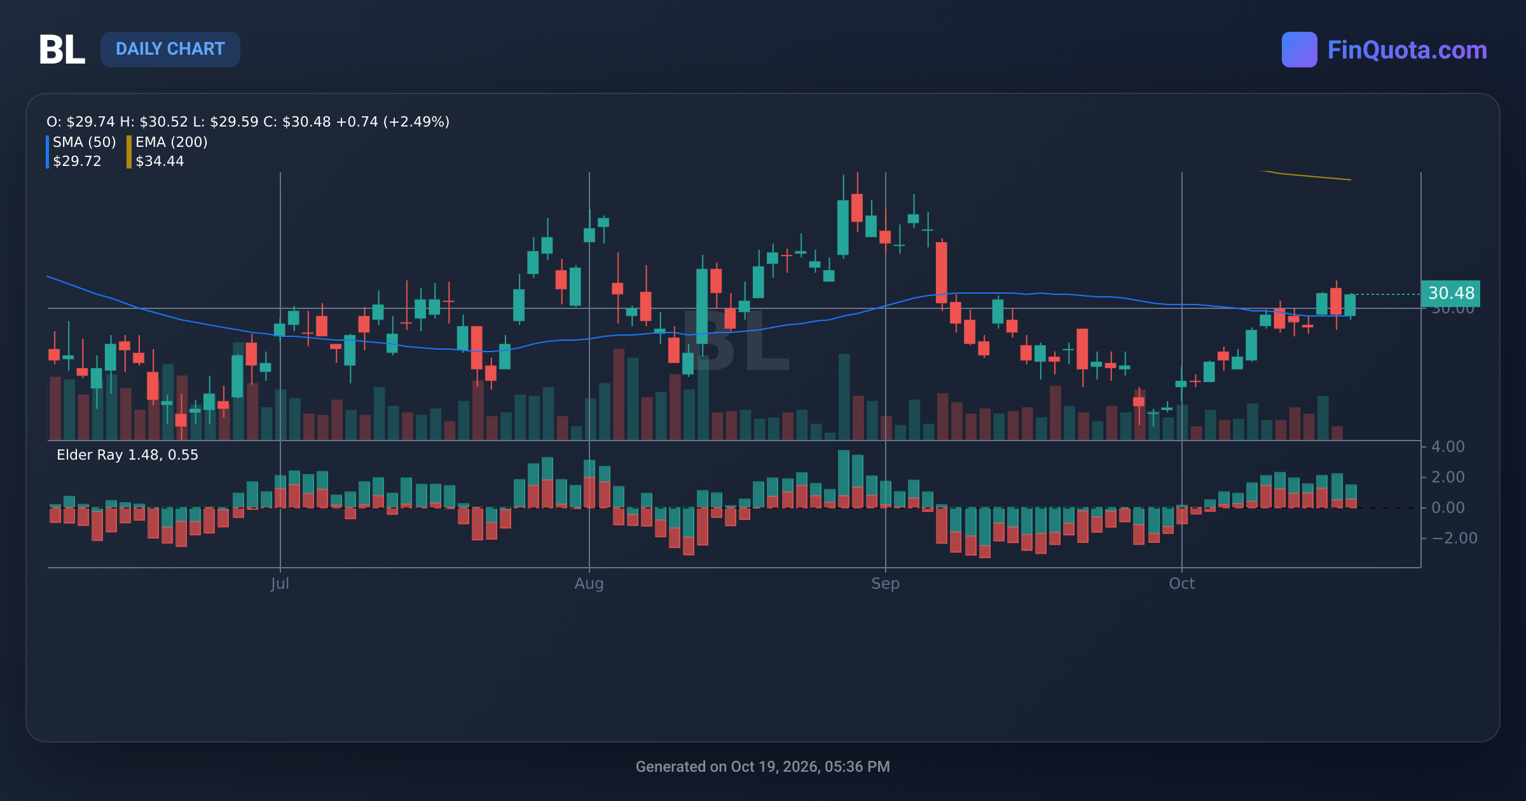1526x801 pixels.
Task: Click the BL ticker symbol title
Action: [62, 50]
